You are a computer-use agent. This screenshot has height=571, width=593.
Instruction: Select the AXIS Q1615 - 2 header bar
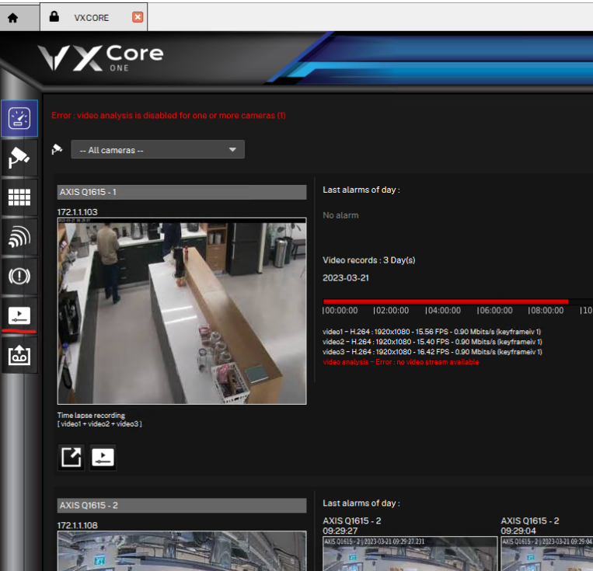coord(182,505)
